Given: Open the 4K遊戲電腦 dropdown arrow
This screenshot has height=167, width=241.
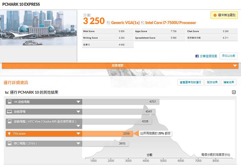Looking at the screenshot, I should tap(78, 102).
